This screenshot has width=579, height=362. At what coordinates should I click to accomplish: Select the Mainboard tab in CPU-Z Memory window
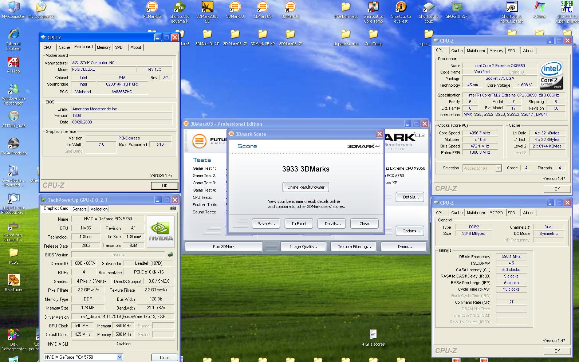(476, 213)
